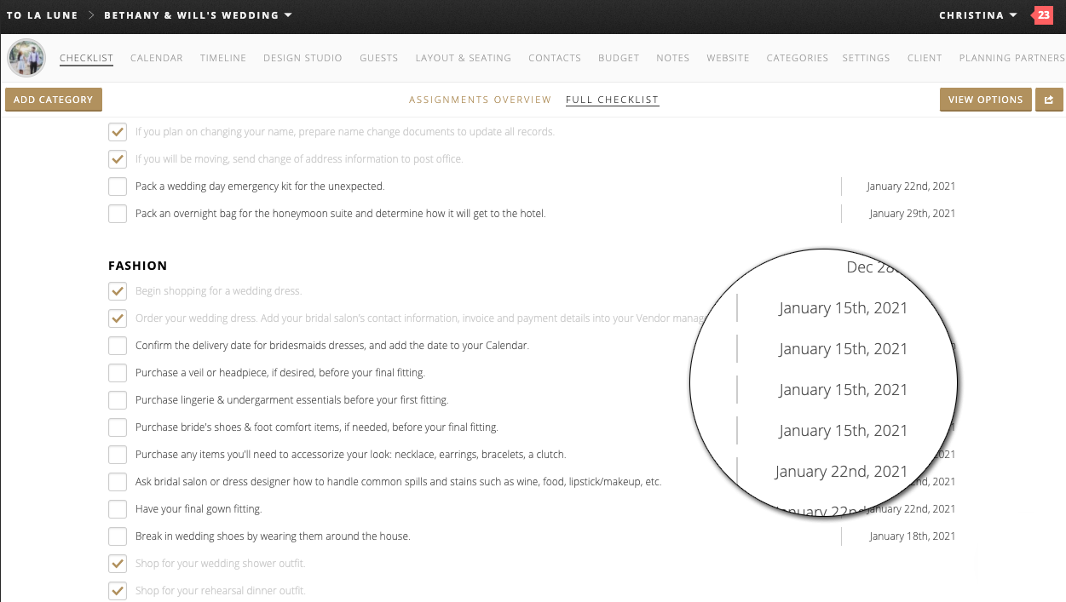
Task: Switch to the Calendar tab
Action: [156, 58]
